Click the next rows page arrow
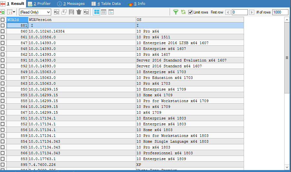Viewport: 291px width, 172px height. [252, 12]
